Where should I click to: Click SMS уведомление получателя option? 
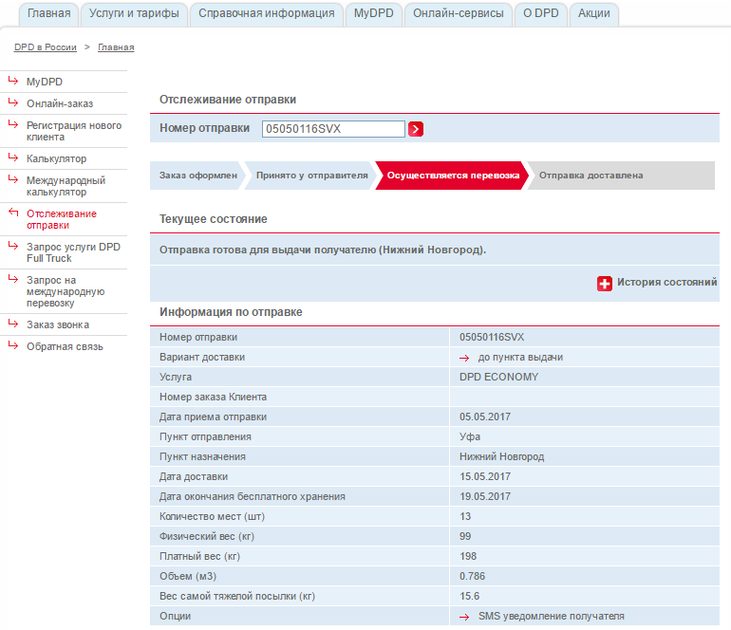(551, 617)
